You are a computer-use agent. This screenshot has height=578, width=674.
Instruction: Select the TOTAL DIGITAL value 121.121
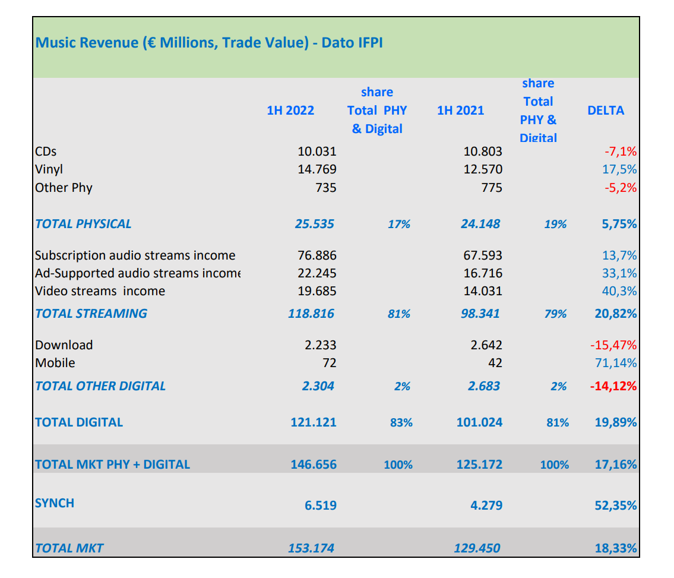pyautogui.click(x=313, y=422)
